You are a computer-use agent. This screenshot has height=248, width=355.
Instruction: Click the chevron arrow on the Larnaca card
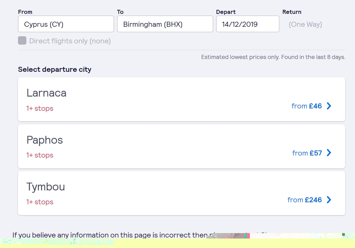coord(329,106)
